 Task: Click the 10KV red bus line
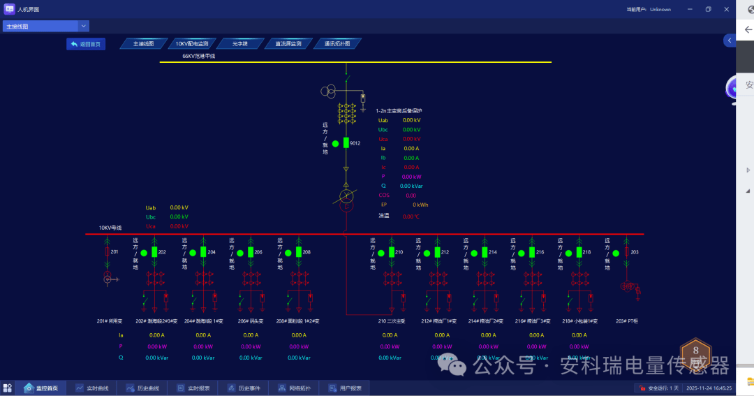pos(364,234)
